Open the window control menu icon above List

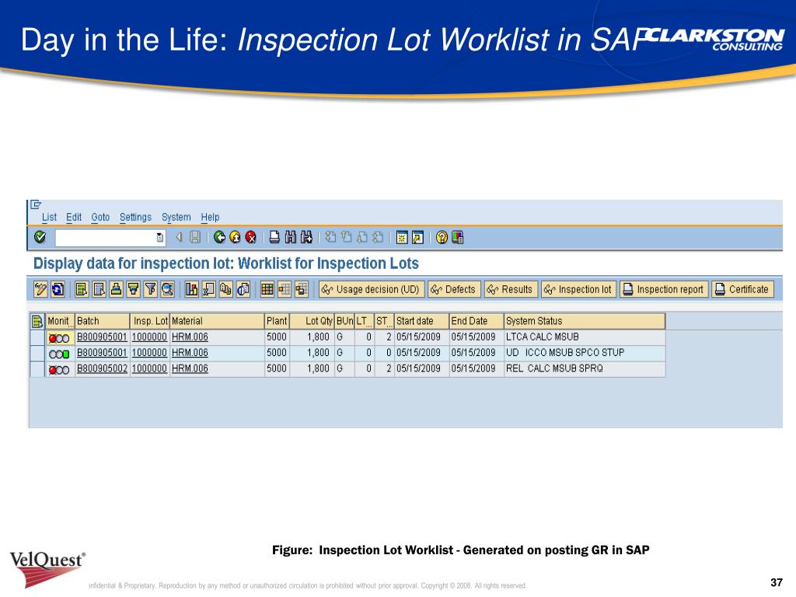coord(36,204)
